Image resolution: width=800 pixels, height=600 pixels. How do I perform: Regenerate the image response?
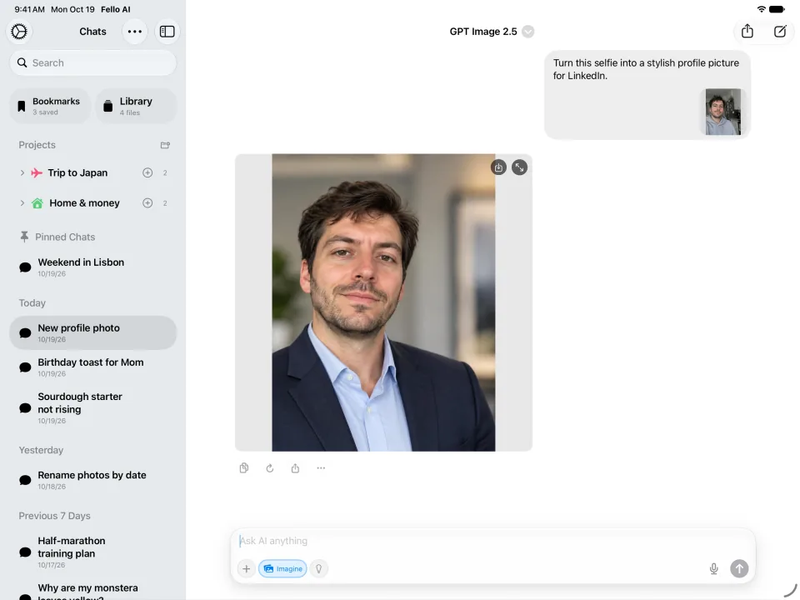point(270,467)
